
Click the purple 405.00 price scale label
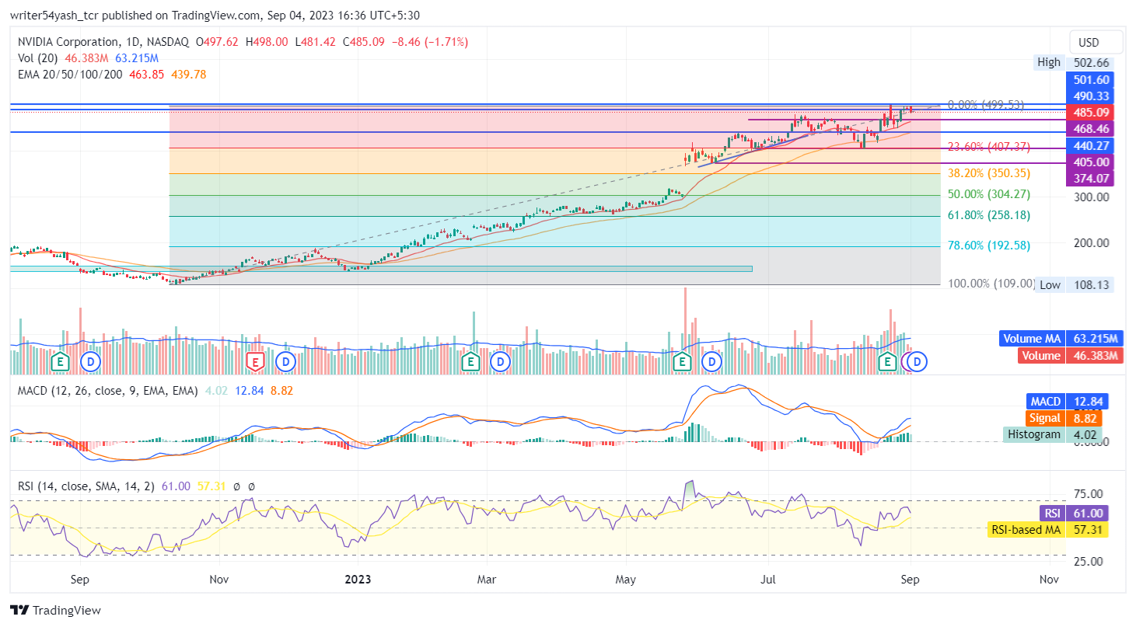1089,162
